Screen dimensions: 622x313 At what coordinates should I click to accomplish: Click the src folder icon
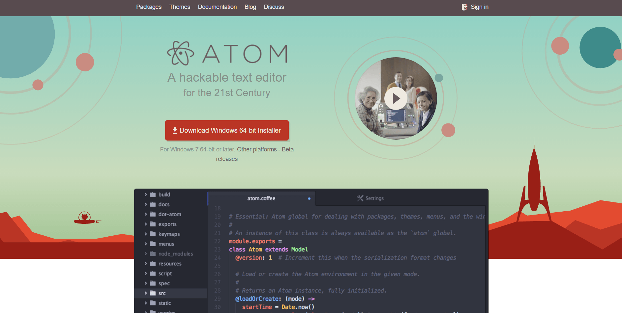(x=153, y=293)
